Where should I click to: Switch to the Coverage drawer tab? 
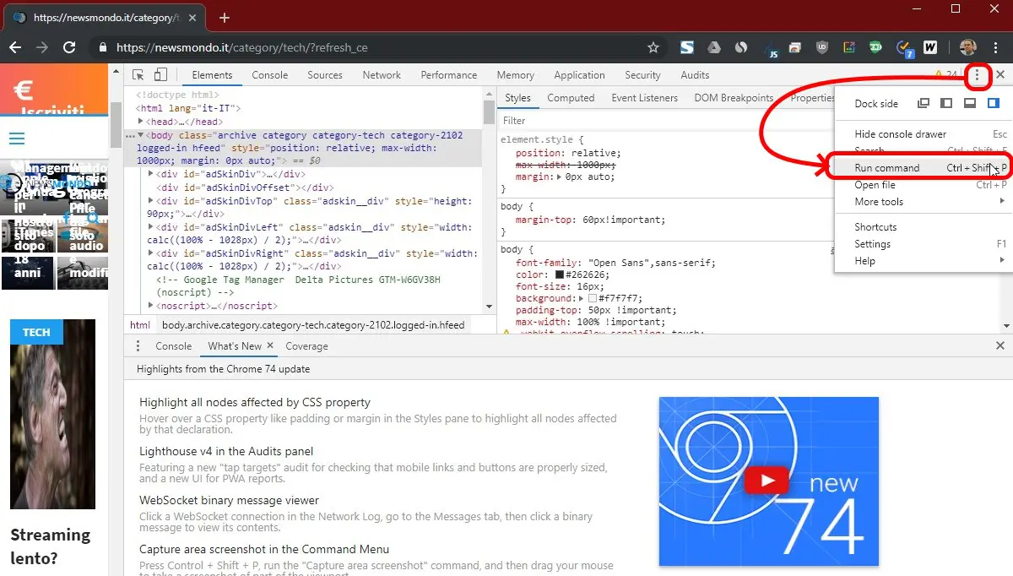306,346
